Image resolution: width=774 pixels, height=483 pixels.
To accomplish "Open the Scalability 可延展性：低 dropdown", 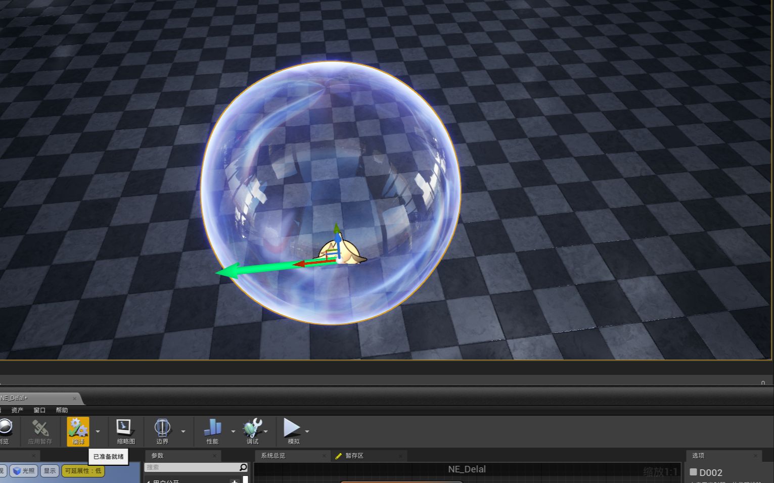I will (x=83, y=471).
